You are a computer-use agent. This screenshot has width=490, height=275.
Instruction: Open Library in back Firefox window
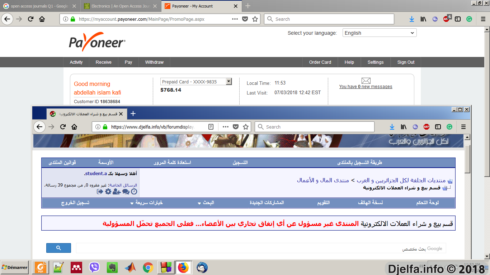tap(423, 19)
